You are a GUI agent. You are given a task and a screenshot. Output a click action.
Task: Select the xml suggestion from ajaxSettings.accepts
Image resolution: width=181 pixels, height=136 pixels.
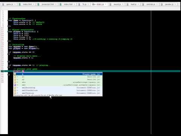(x=58, y=85)
